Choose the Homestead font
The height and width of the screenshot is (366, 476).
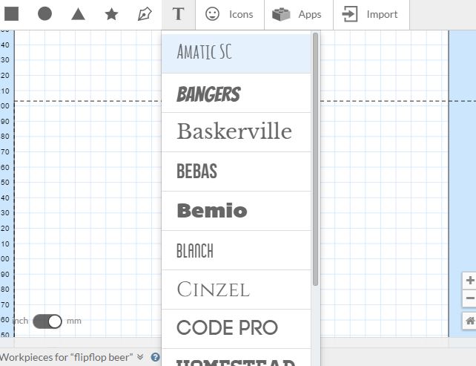tap(237, 358)
